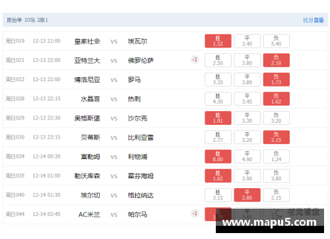This screenshot has height=239, width=330.
Task: Select 胜 2.50 in 亚特兰大 row
Action: (x=218, y=60)
